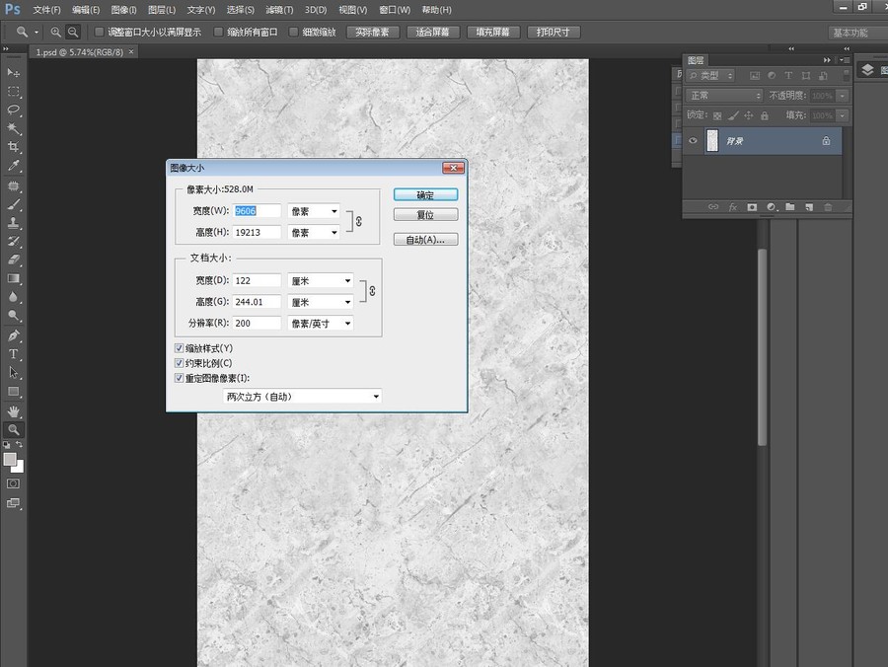This screenshot has width=888, height=667.
Task: Open the background color swatch
Action: point(20,468)
